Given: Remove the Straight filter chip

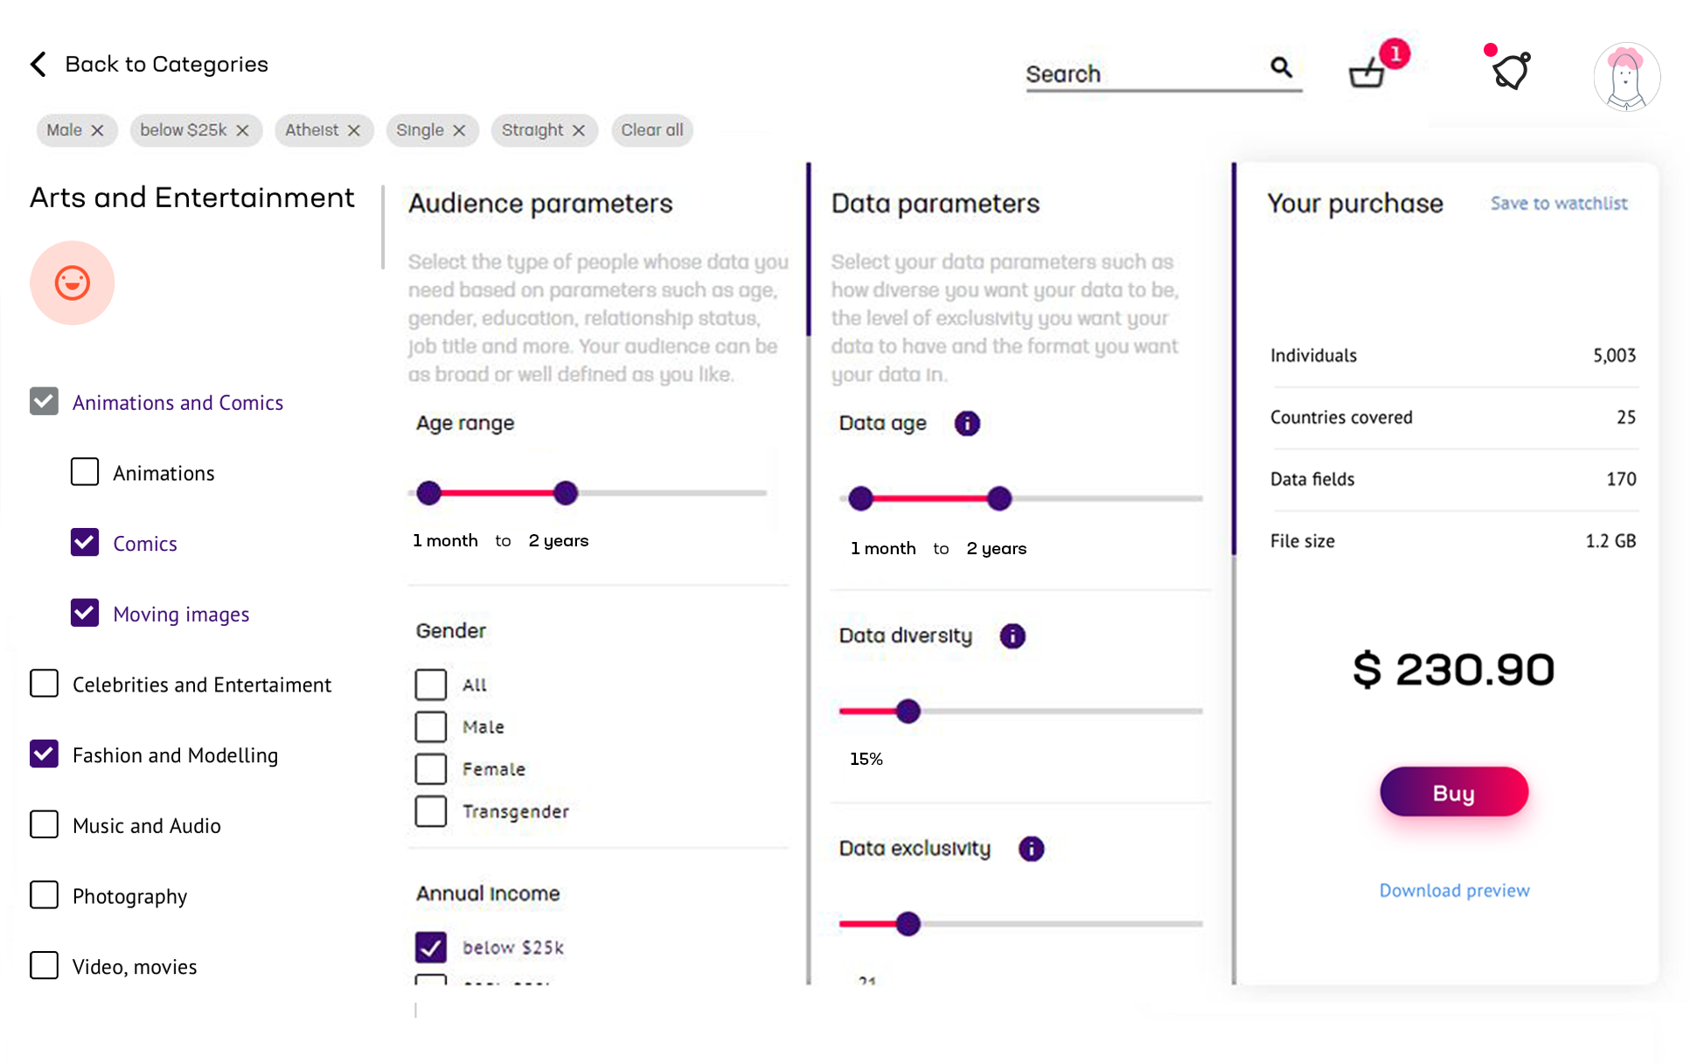Looking at the screenshot, I should click(x=579, y=130).
